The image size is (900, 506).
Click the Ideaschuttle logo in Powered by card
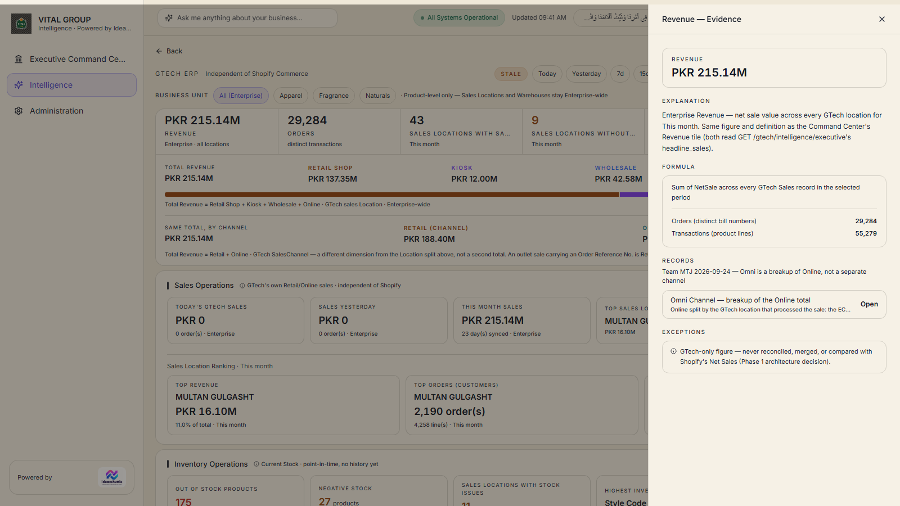112,477
